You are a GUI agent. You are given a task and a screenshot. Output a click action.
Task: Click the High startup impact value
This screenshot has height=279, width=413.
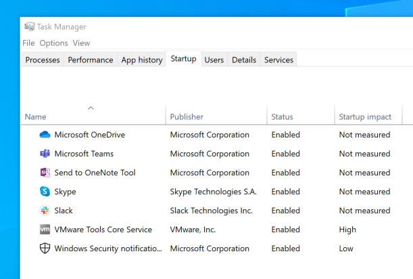click(x=347, y=230)
